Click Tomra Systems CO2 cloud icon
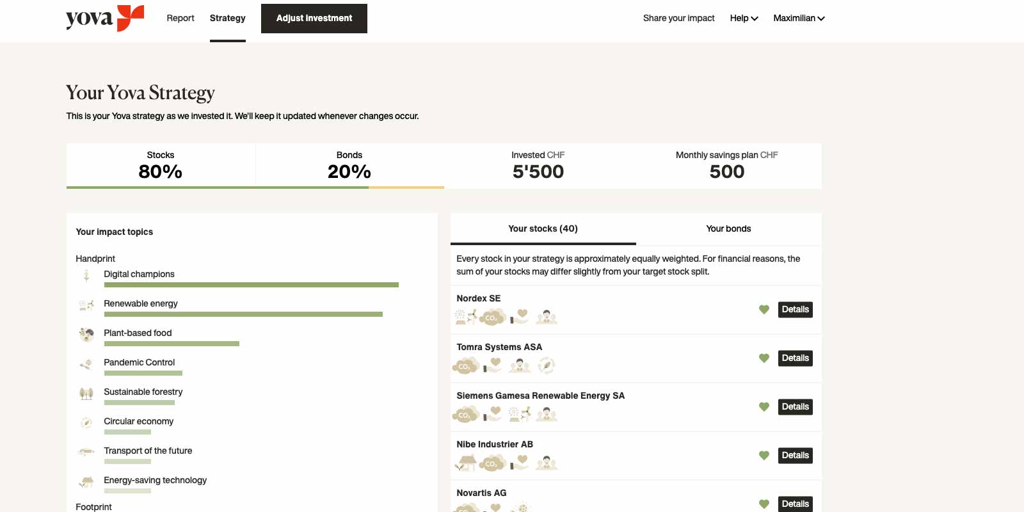 pyautogui.click(x=466, y=365)
